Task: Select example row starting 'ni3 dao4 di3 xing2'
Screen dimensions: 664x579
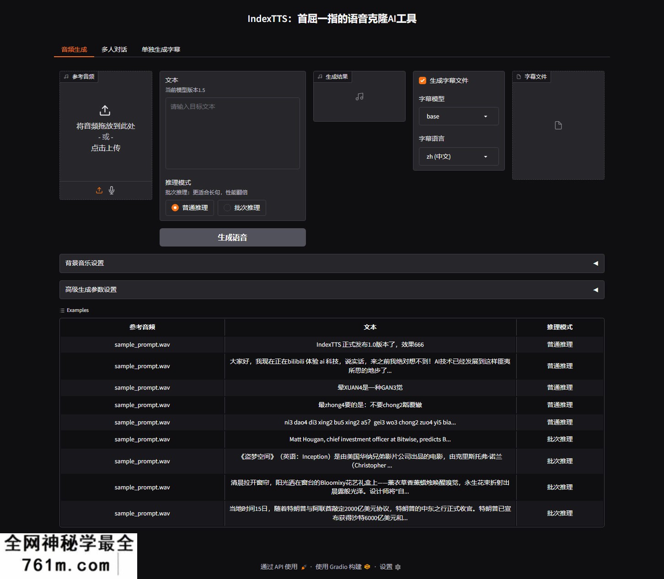Action: (332, 422)
